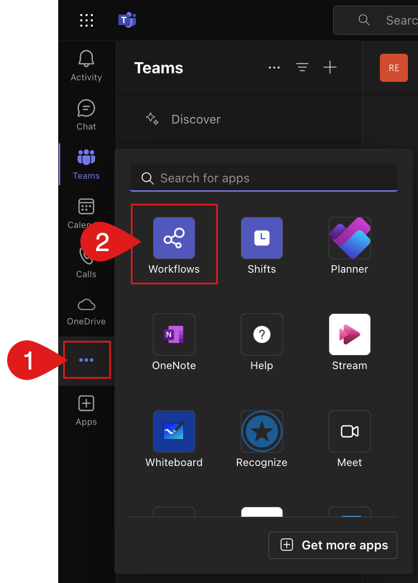Expand more apps via sidebar ellipsis
Viewport: 418px width, 583px height.
(x=86, y=360)
